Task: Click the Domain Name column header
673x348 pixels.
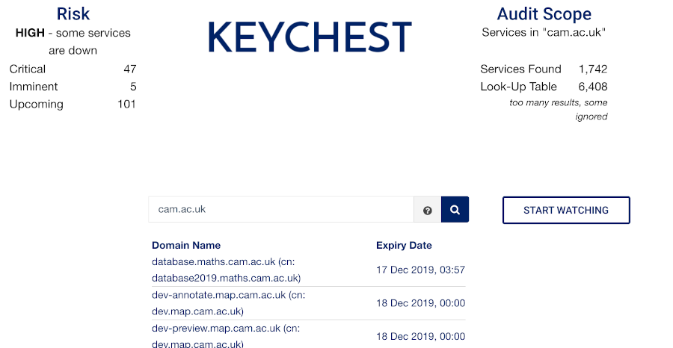Action: pyautogui.click(x=186, y=245)
